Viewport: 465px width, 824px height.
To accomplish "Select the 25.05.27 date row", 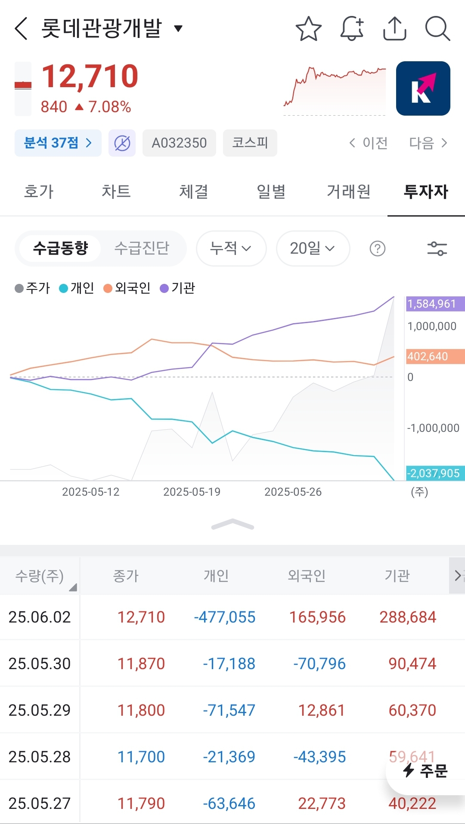I will pos(232,803).
